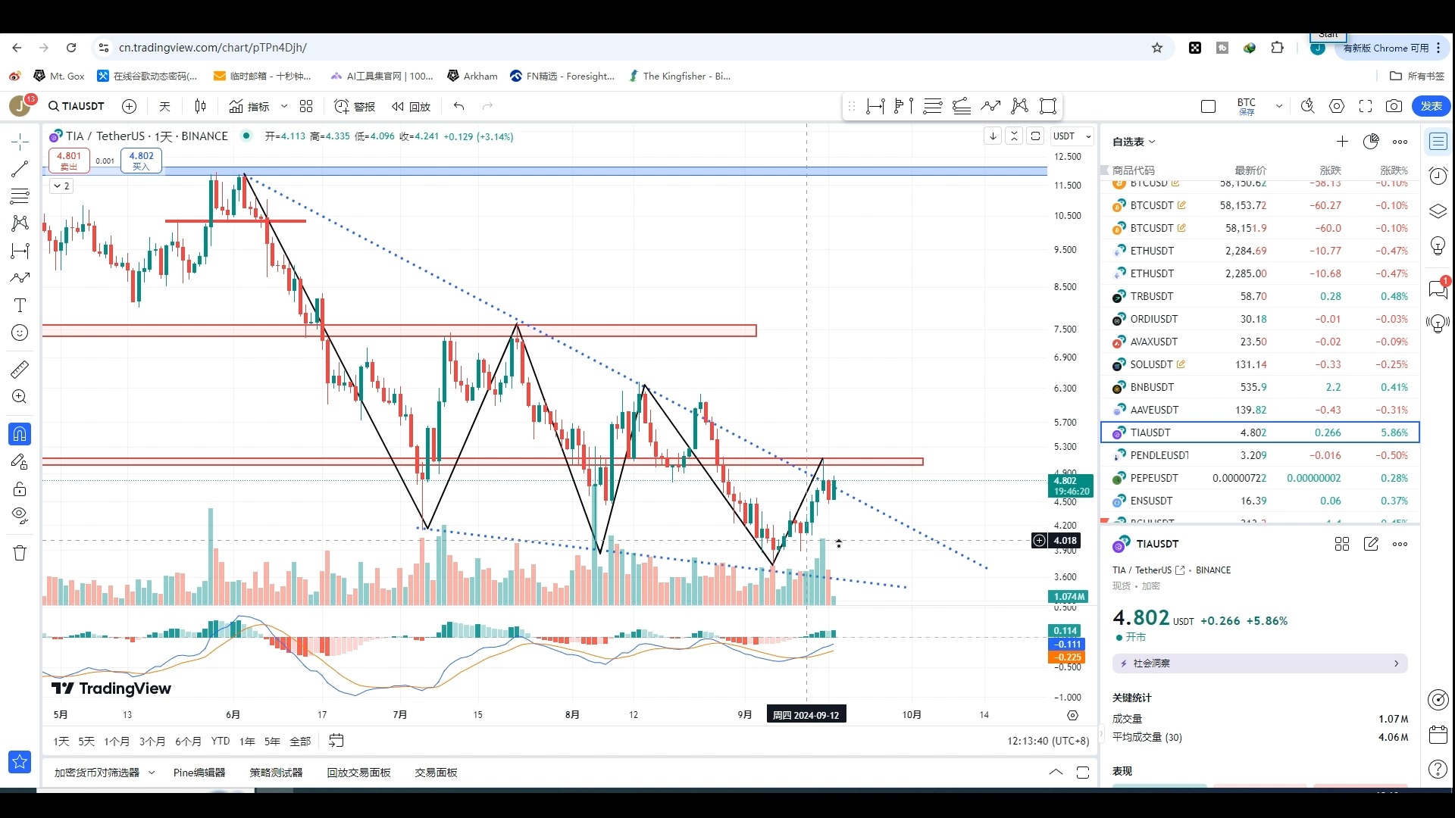Open chart settings hexagon icon
This screenshot has width=1455, height=818.
pos(1337,106)
